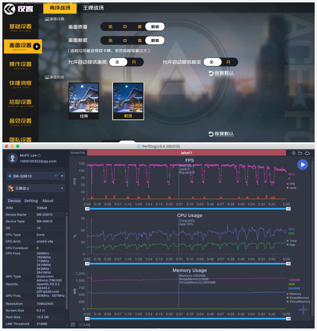
Task: Click the 画面设置 section picture icon
Action: point(47,19)
